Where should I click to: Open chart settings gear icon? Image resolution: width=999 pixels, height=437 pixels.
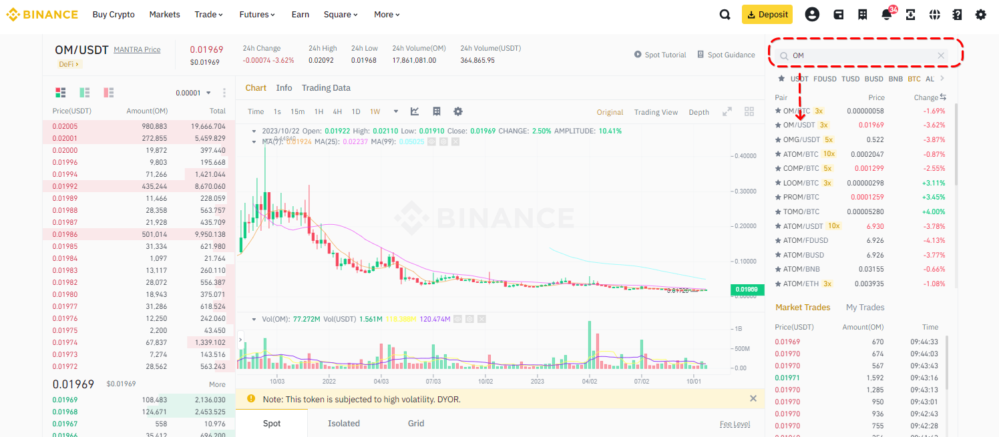coord(458,111)
